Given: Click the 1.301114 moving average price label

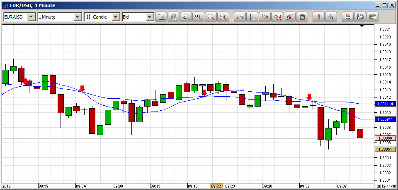Looking at the screenshot, I should 385,104.
